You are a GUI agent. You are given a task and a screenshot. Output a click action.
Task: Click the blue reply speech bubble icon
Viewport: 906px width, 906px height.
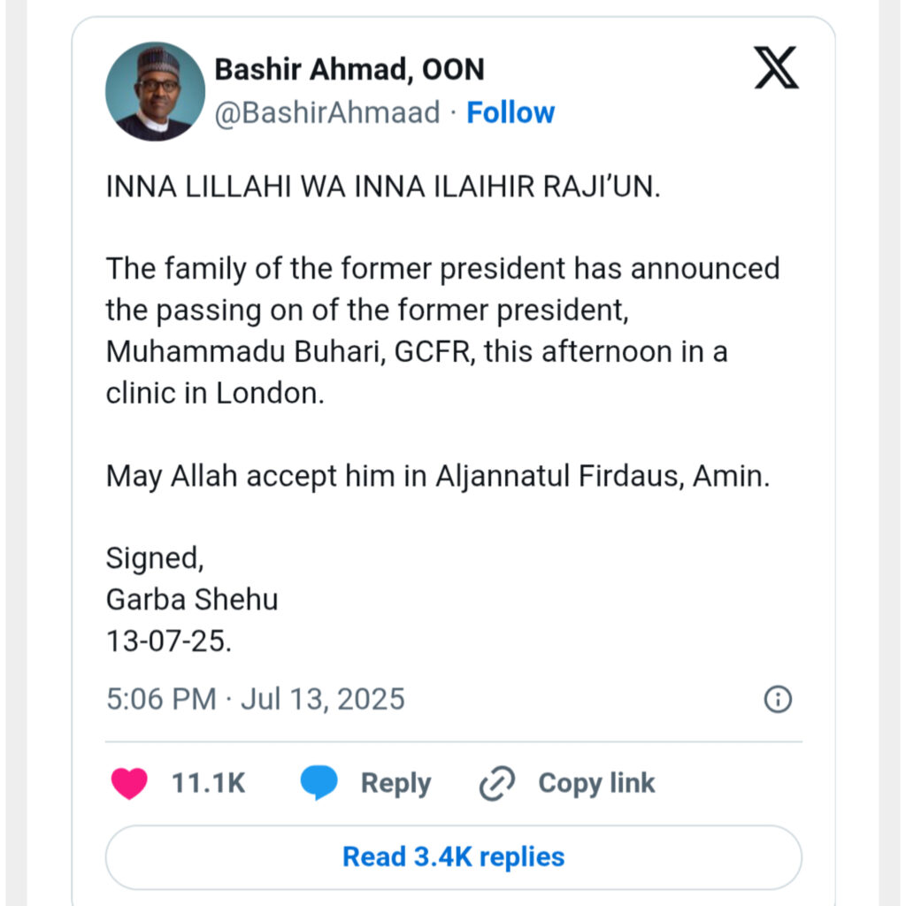(319, 783)
